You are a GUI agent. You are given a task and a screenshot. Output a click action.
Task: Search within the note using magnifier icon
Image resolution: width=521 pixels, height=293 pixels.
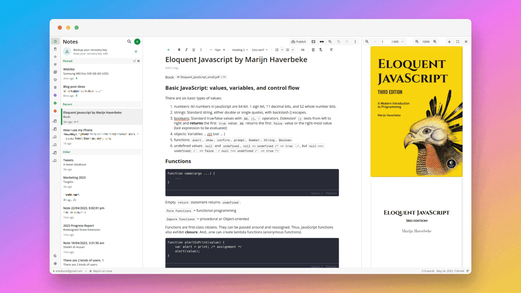click(330, 42)
